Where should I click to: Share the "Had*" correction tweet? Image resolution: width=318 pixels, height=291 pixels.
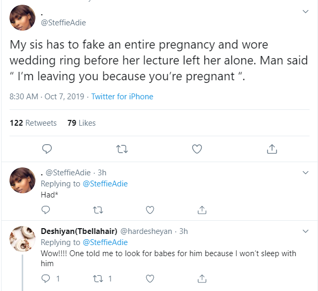coord(201,210)
